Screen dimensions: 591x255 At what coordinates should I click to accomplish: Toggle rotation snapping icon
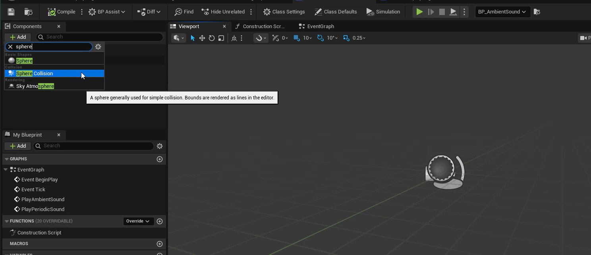[x=320, y=38]
